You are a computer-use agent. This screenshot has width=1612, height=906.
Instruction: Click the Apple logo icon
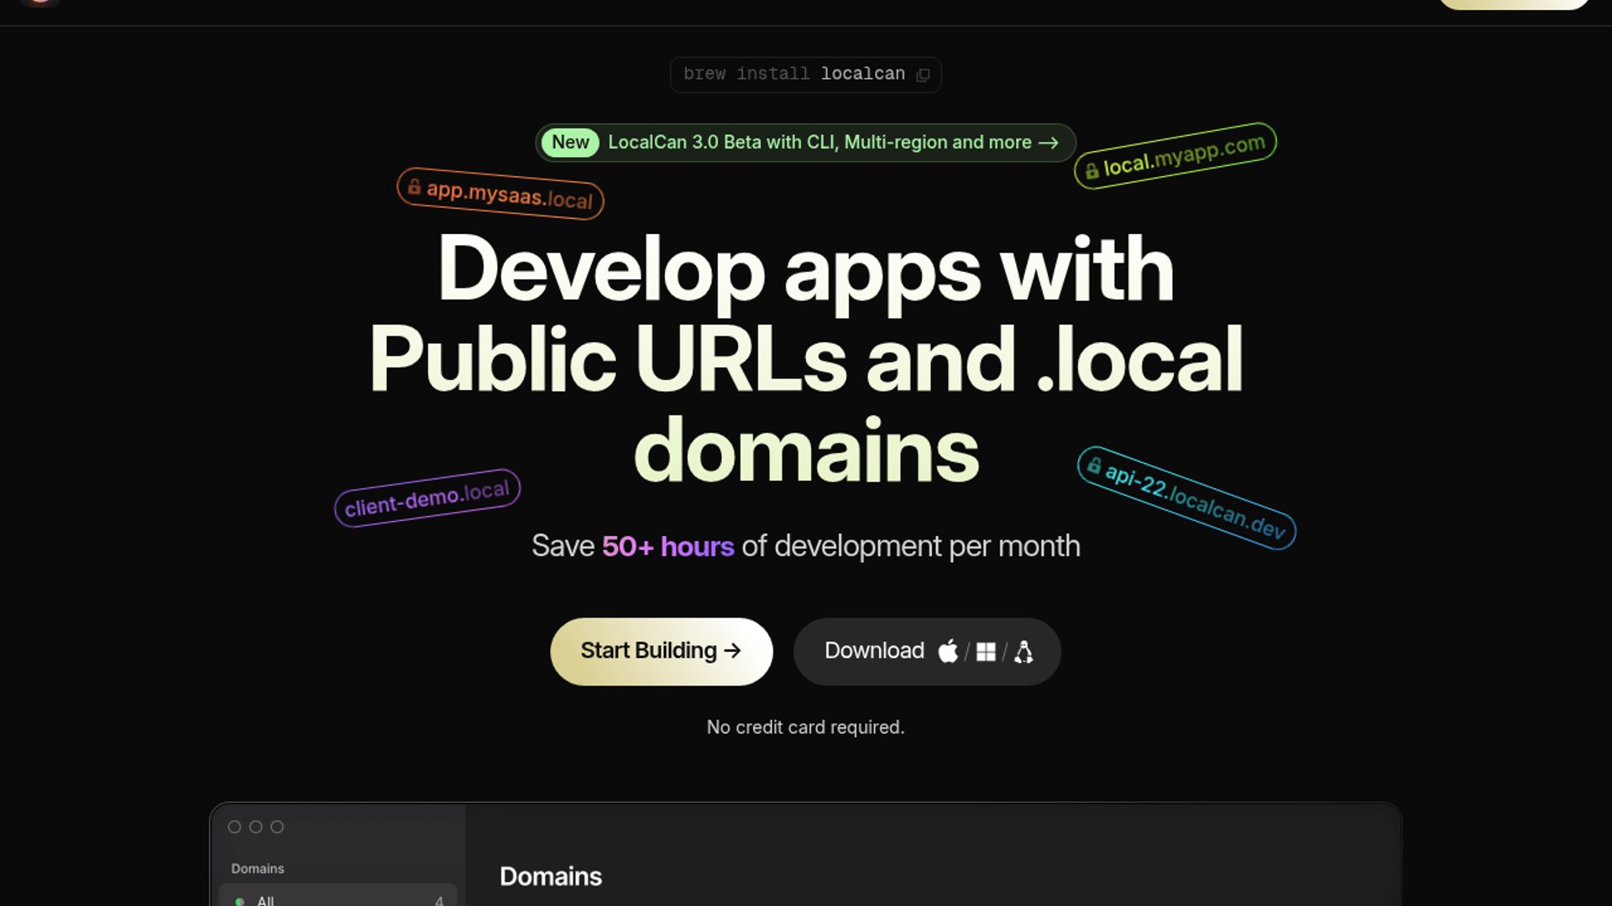pos(948,651)
